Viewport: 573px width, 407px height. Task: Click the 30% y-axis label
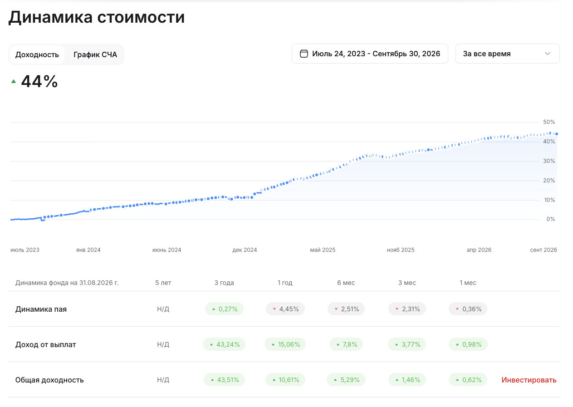coord(549,161)
